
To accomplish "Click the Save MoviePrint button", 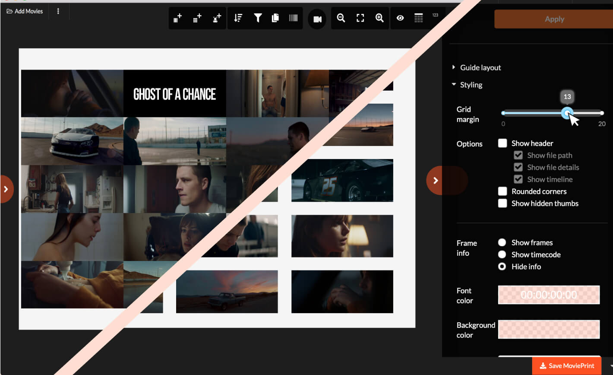I will coord(567,366).
